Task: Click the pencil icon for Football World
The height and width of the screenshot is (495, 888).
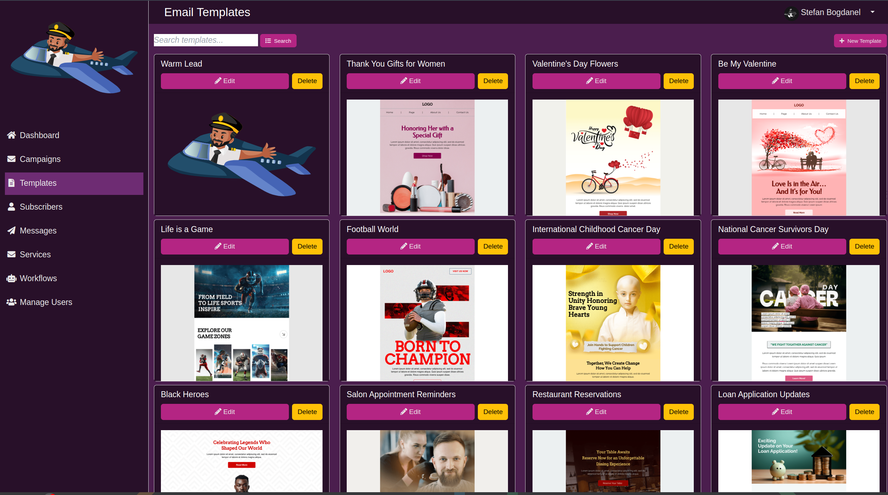Action: click(x=404, y=246)
